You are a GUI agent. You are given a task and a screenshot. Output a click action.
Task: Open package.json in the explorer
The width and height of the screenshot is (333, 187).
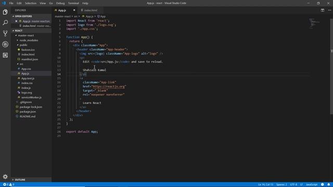pos(28,112)
